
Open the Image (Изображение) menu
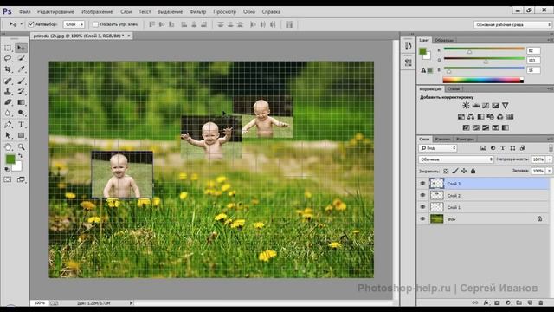click(x=97, y=11)
